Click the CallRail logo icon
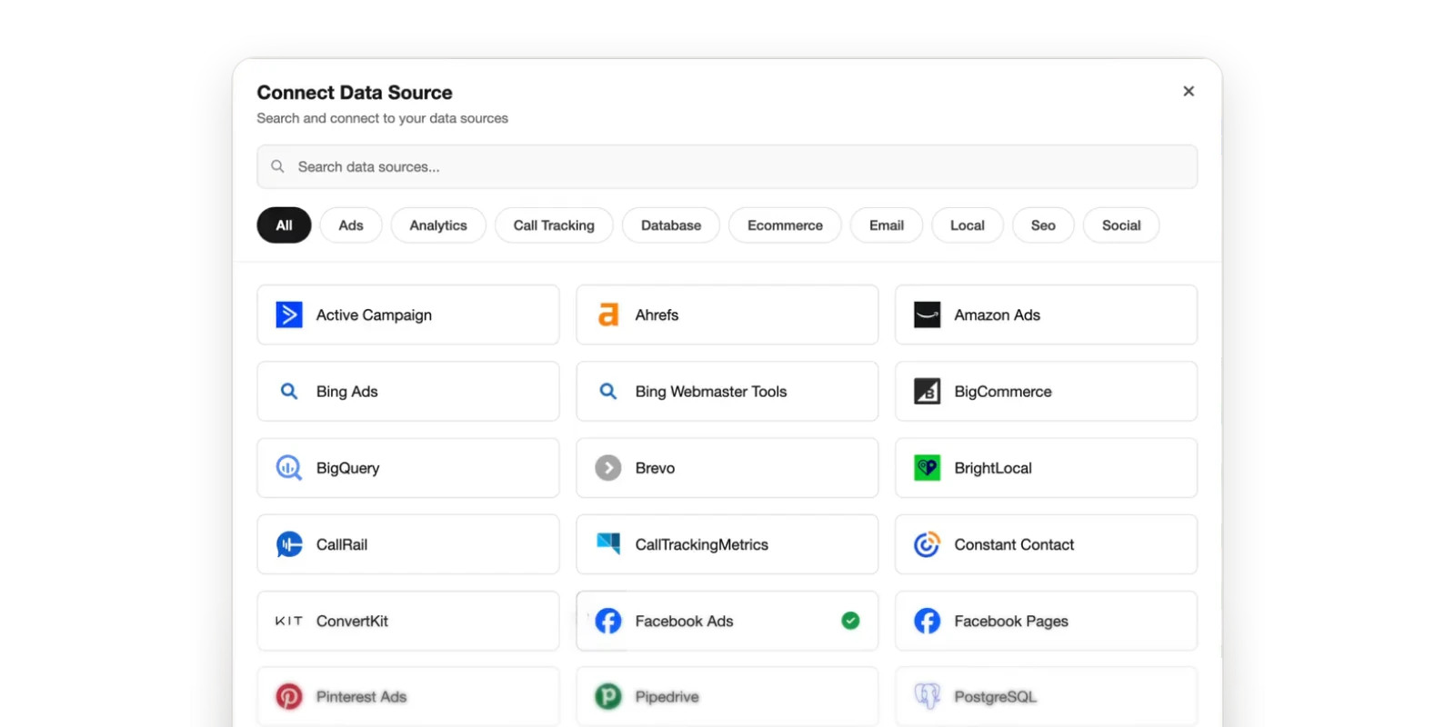Viewport: 1455px width, 727px height. pyautogui.click(x=289, y=544)
